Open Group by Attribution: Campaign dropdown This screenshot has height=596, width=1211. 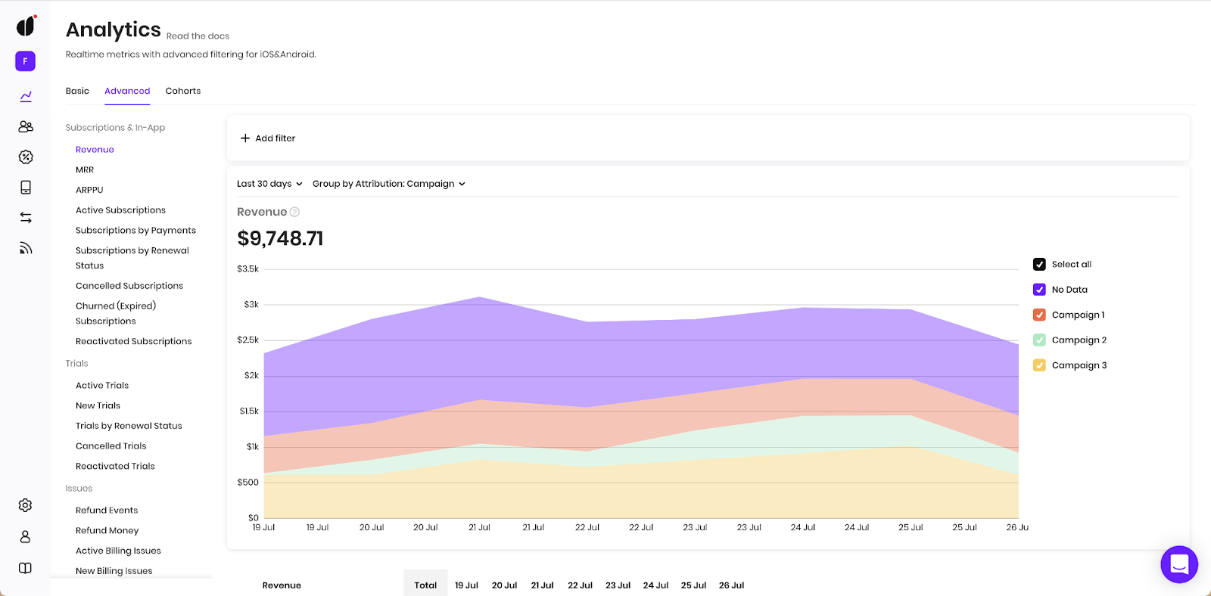(x=388, y=184)
